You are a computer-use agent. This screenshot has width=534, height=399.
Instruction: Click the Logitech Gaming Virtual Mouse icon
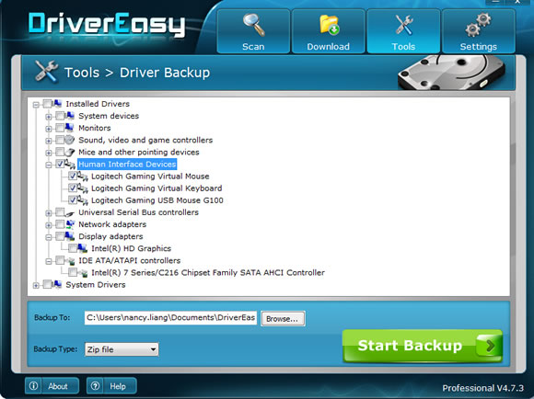point(83,176)
